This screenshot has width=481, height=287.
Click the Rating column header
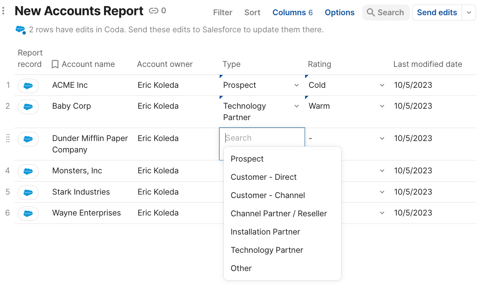(320, 64)
